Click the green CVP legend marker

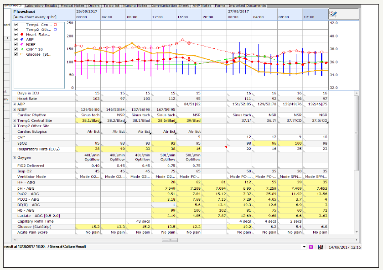tap(21, 49)
